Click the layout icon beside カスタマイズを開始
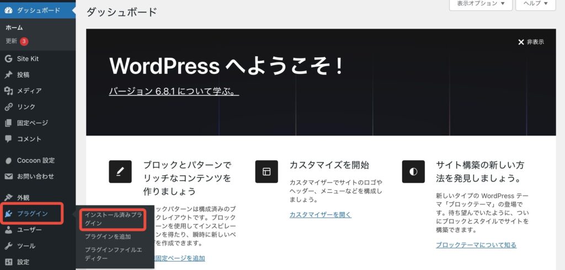The width and height of the screenshot is (565, 270). tap(266, 172)
